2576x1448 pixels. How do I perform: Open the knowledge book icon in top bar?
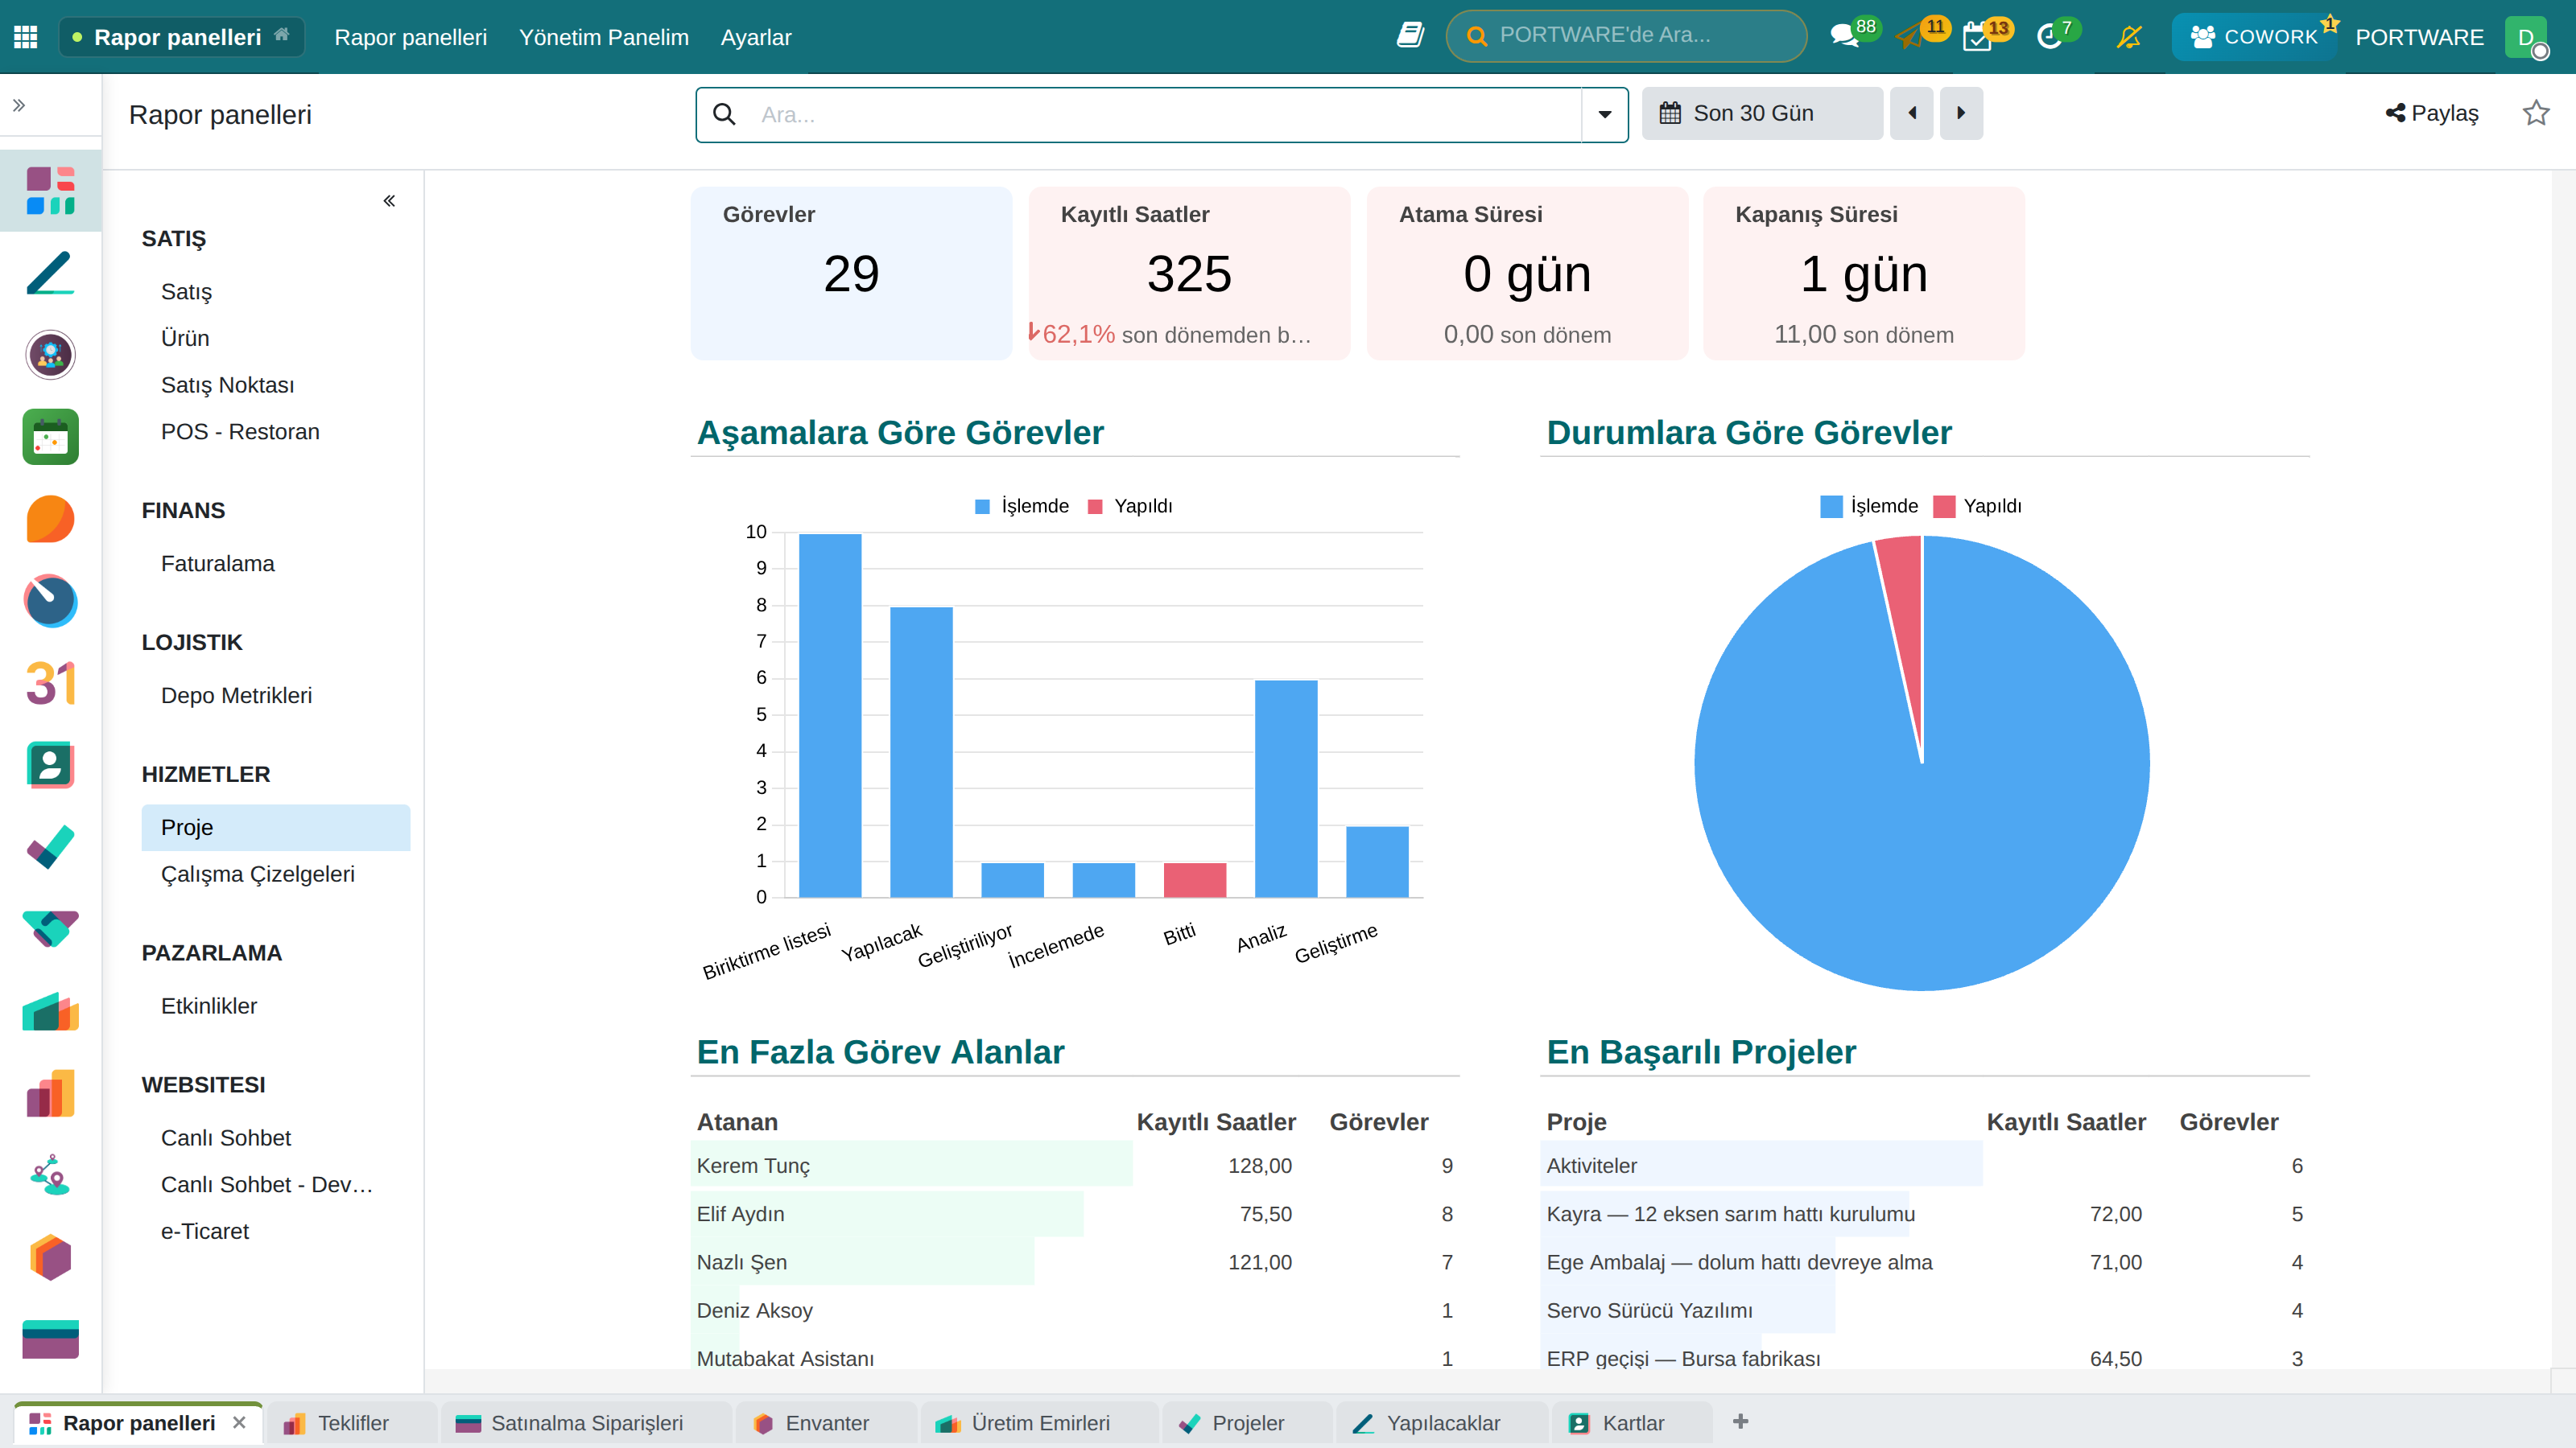click(1410, 36)
